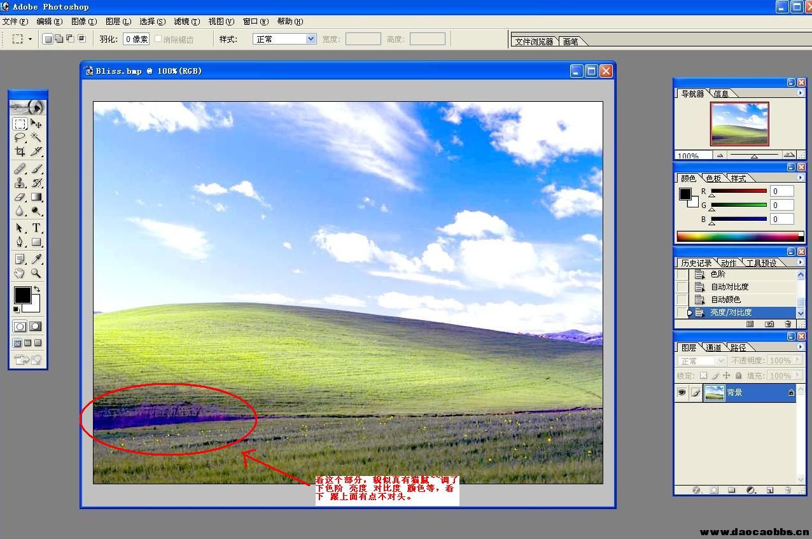Hide the 背景 layer with eye icon
The height and width of the screenshot is (539, 812).
pyautogui.click(x=682, y=393)
